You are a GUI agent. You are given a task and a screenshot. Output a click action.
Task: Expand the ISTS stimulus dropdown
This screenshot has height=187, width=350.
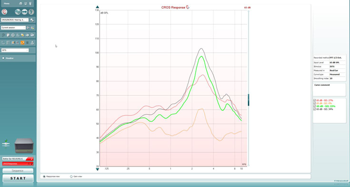pyautogui.click(x=15, y=50)
